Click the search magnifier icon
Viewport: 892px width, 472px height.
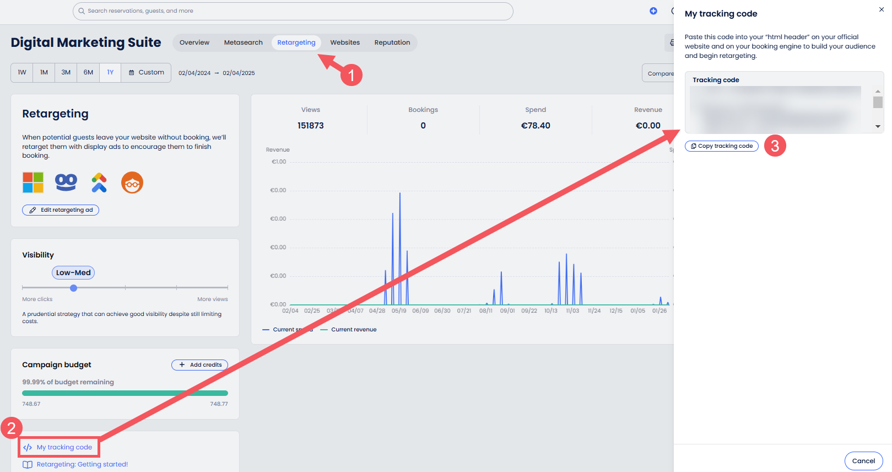tap(82, 11)
